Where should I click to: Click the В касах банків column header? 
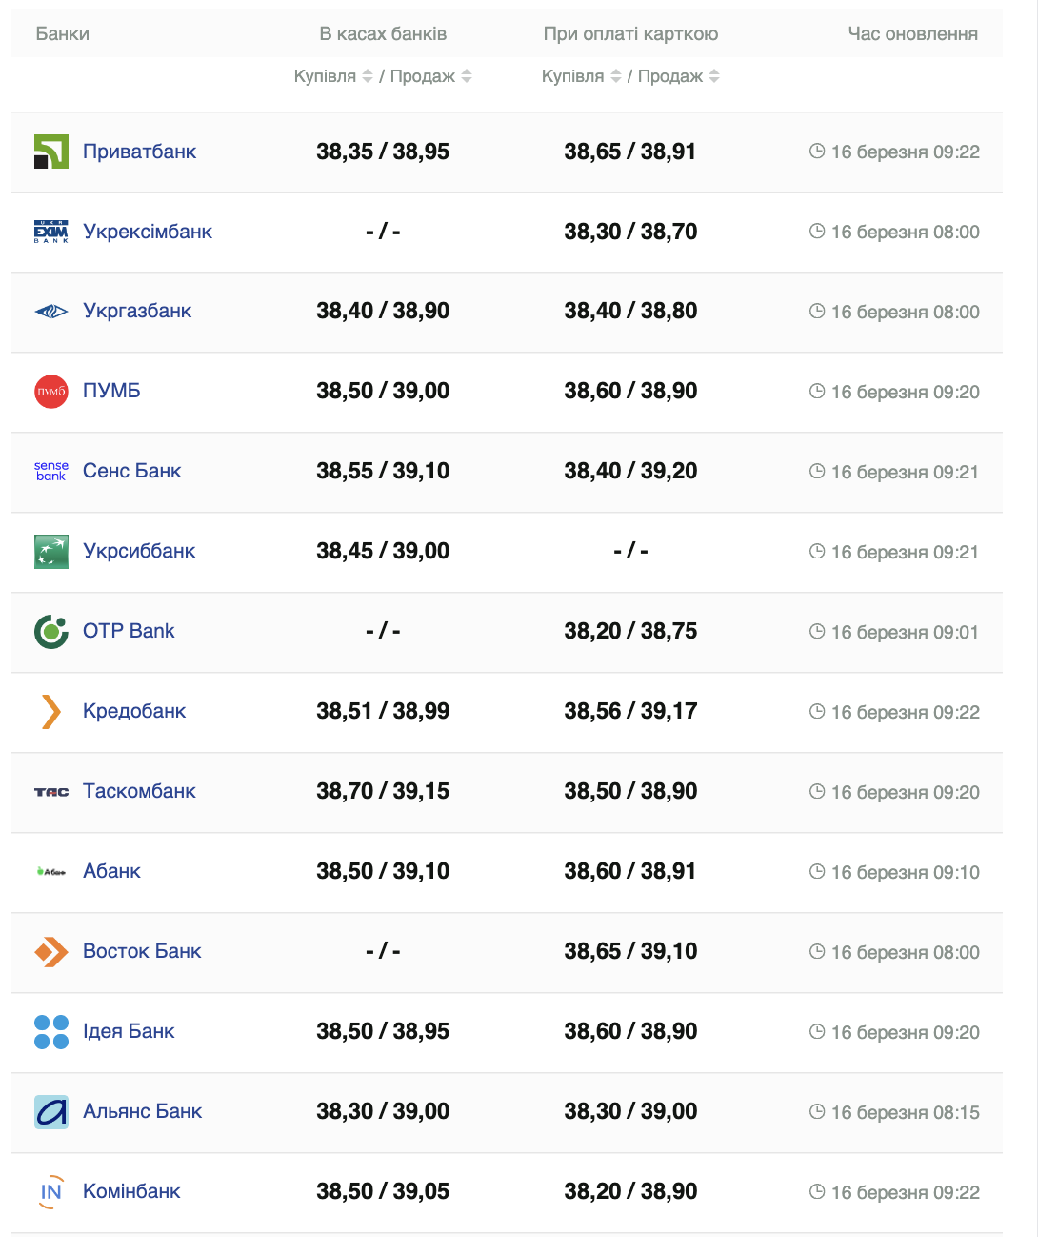coord(383,34)
